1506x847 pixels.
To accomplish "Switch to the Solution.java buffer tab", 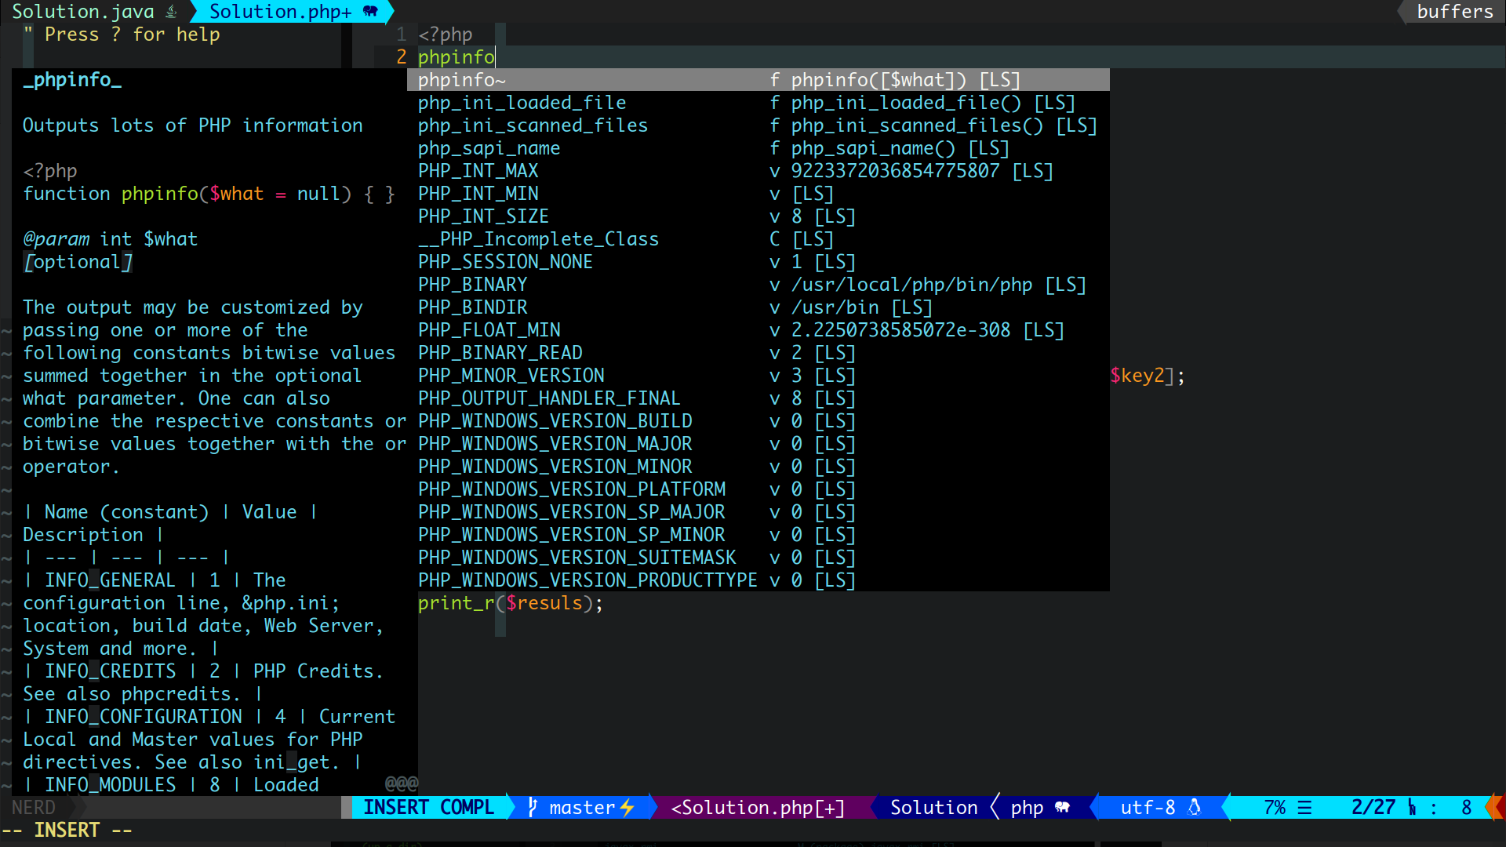I will coord(83,12).
